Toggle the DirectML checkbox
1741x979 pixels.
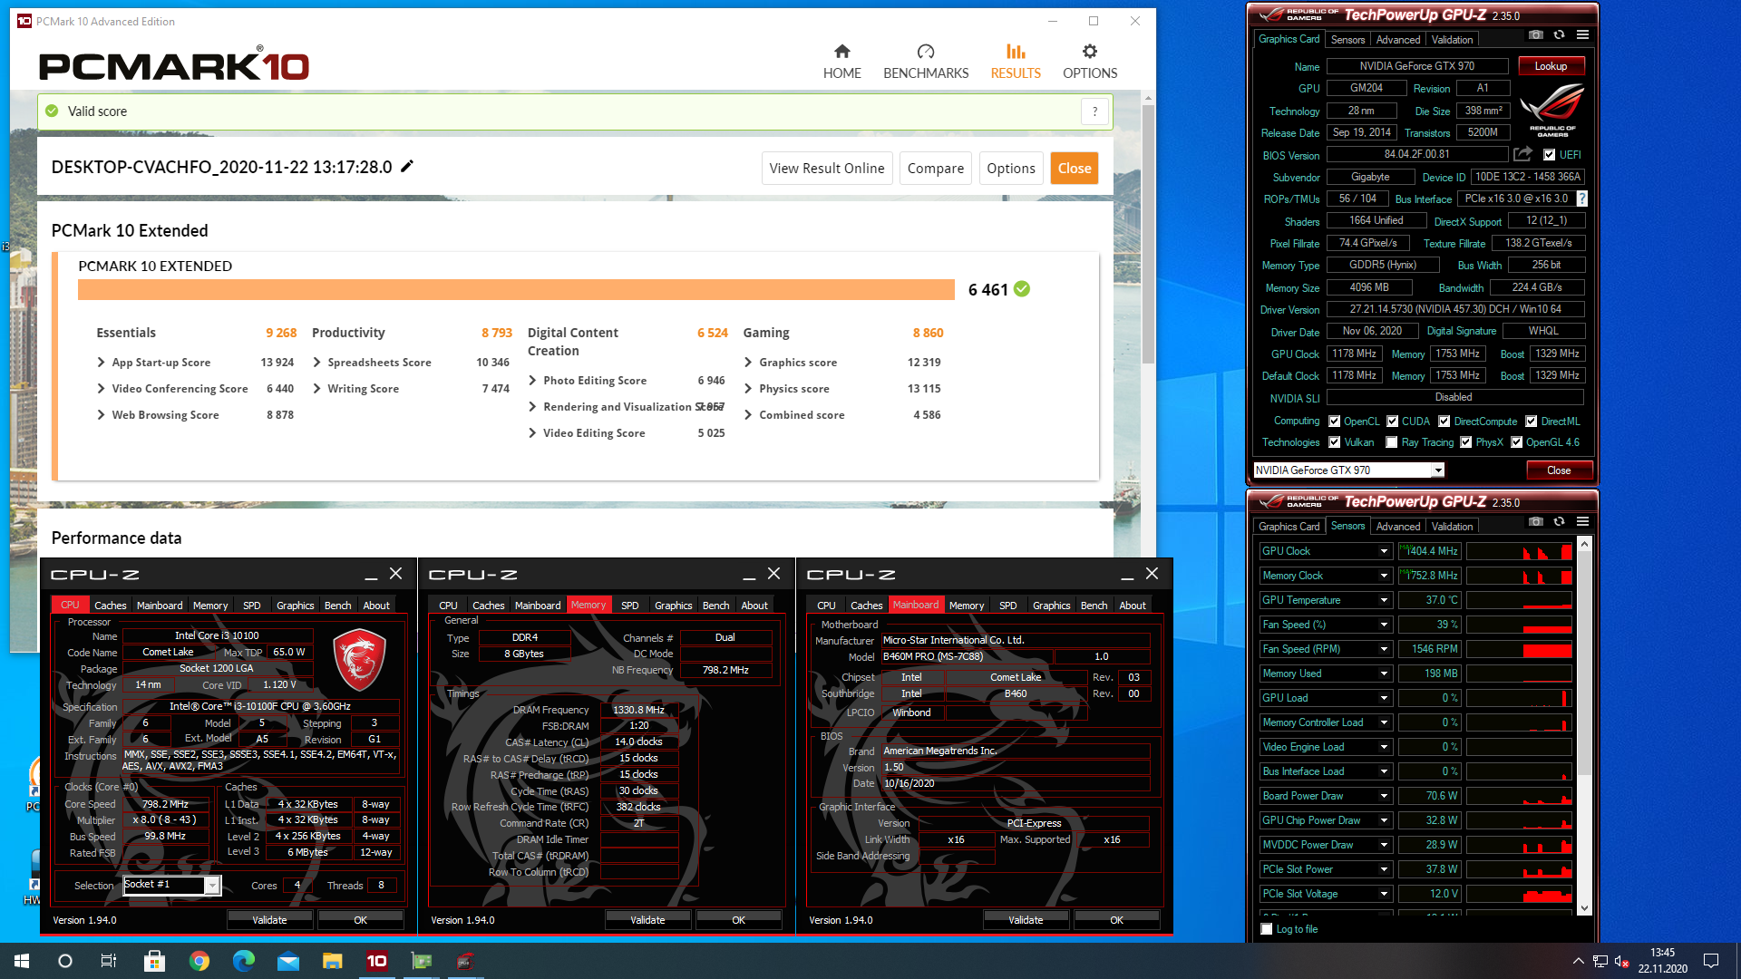[x=1531, y=422]
